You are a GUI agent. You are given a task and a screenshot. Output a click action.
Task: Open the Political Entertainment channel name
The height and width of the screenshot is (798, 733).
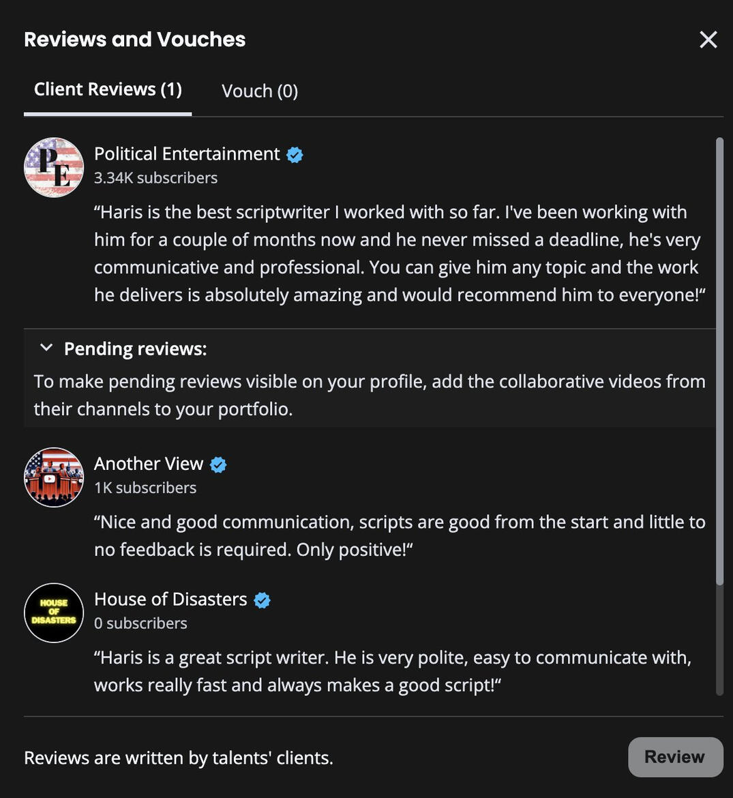187,154
